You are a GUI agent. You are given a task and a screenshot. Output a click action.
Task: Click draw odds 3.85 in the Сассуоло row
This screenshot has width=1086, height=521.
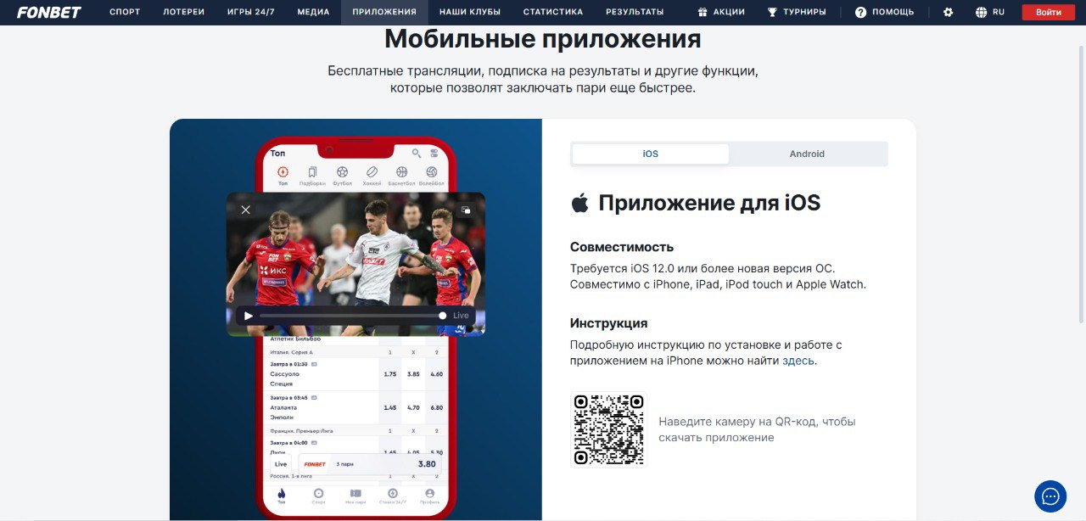pos(413,374)
